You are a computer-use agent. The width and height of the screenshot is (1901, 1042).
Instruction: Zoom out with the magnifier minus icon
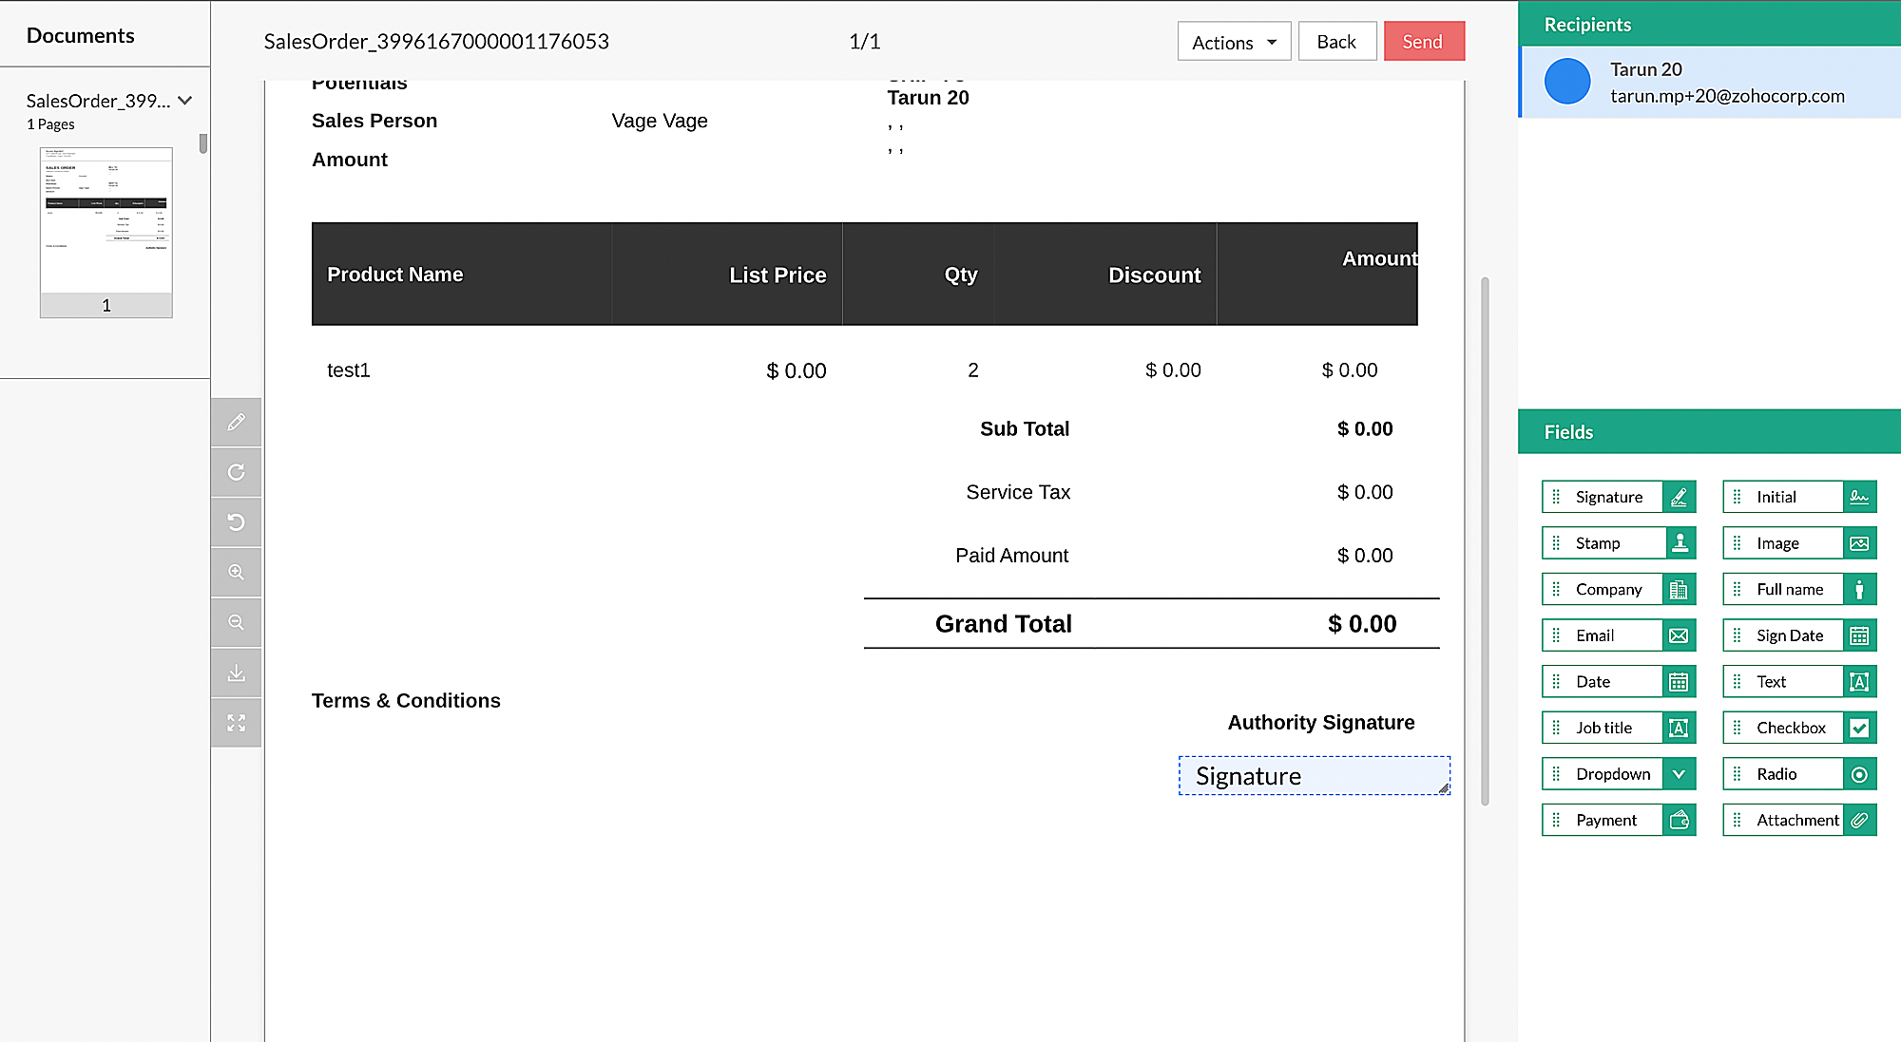[236, 623]
